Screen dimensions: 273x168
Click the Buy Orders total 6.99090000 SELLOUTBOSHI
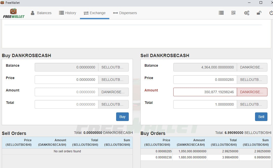click(x=243, y=133)
